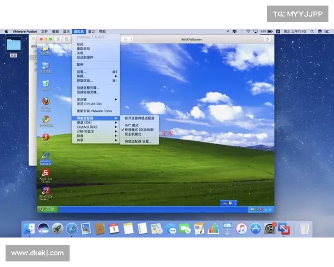The width and height of the screenshot is (334, 267).
Task: Open Finder in the Dock
Action: coord(29,229)
